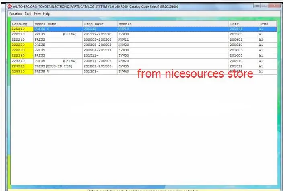Click the Date column header
Viewport: 283px width, 191px height.
244,24
